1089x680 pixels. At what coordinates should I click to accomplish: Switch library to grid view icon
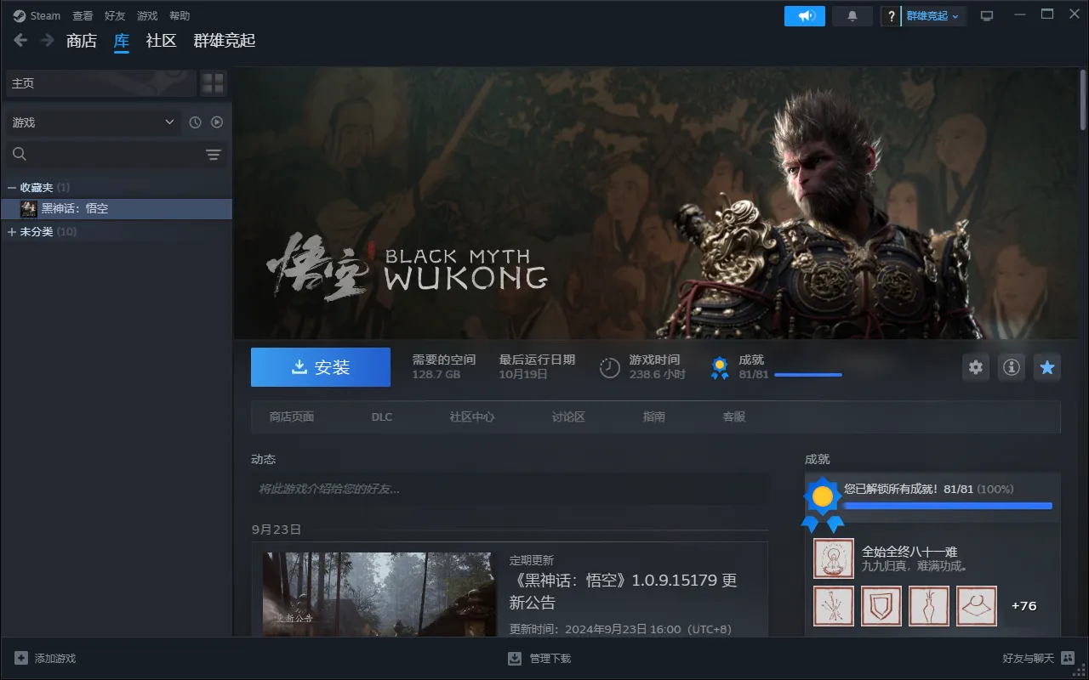pos(213,83)
